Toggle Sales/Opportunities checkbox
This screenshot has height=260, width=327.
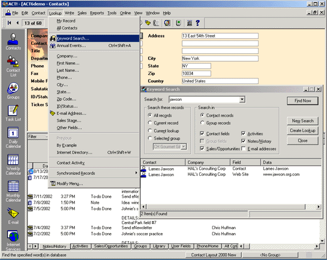pos(202,148)
